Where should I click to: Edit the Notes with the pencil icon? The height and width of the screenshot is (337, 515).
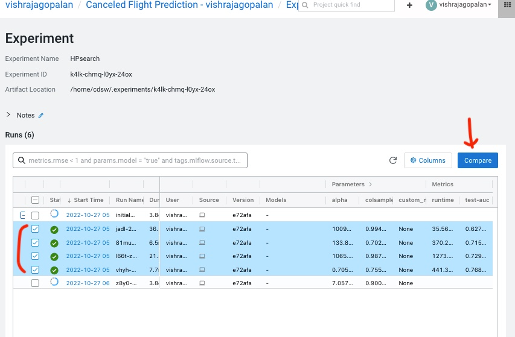click(40, 115)
